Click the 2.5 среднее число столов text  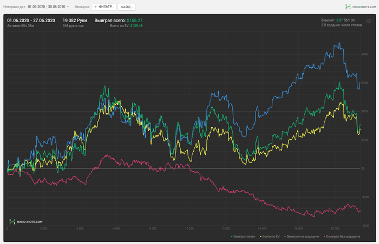342,25
